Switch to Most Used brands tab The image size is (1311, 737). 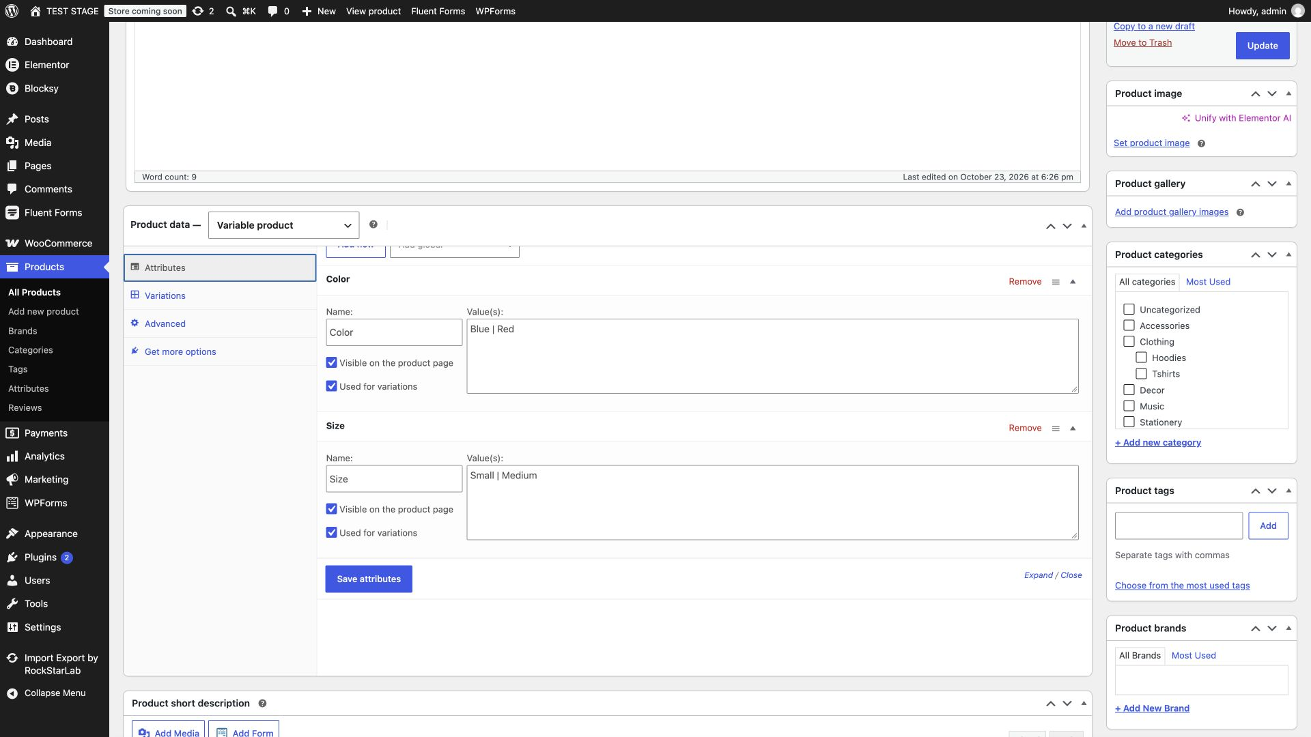1194,656
